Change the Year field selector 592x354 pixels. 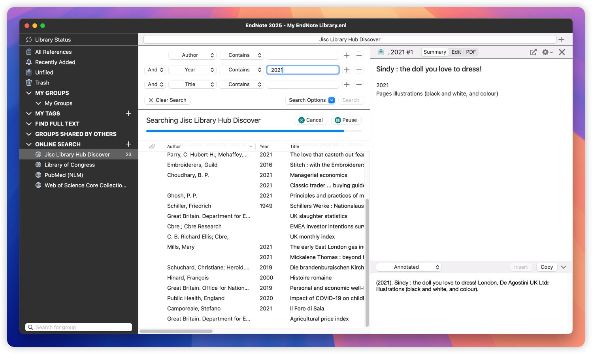click(192, 70)
